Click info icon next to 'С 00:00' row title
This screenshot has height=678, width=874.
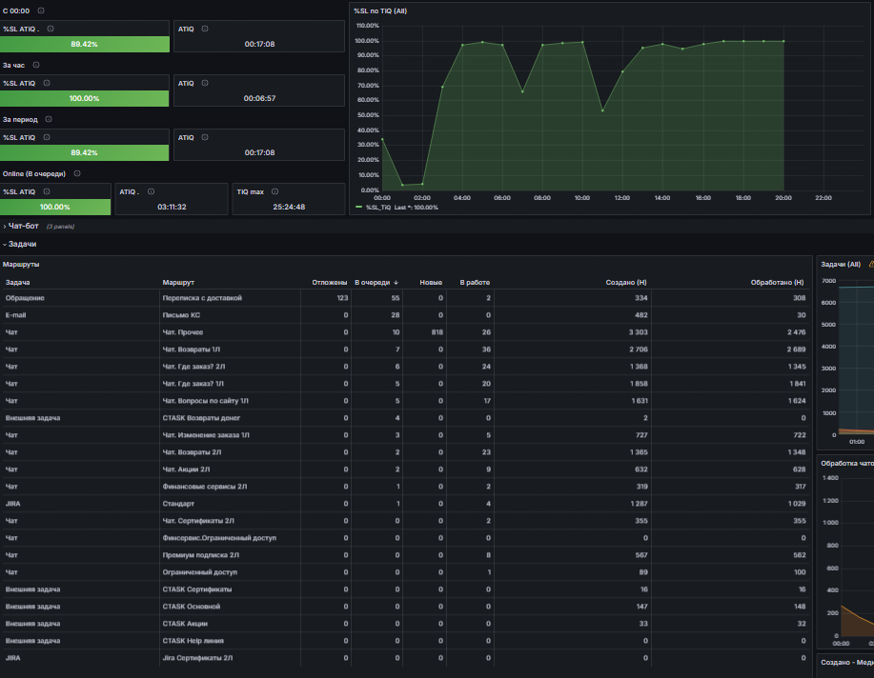(41, 10)
